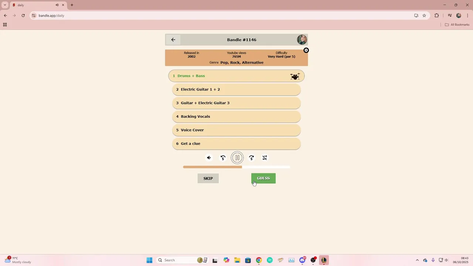The width and height of the screenshot is (473, 266).
Task: Click the SKIP button
Action: point(208,178)
